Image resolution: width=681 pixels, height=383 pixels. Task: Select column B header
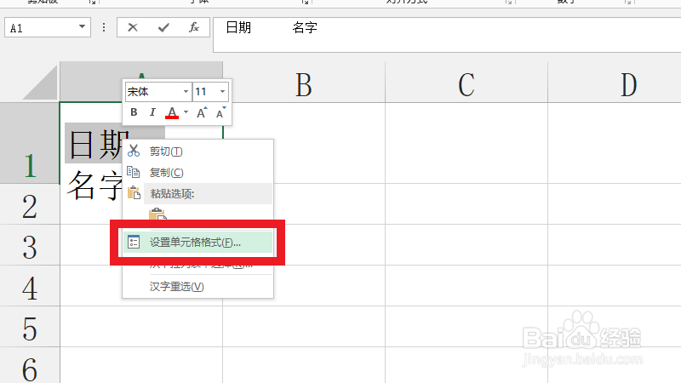pos(304,83)
